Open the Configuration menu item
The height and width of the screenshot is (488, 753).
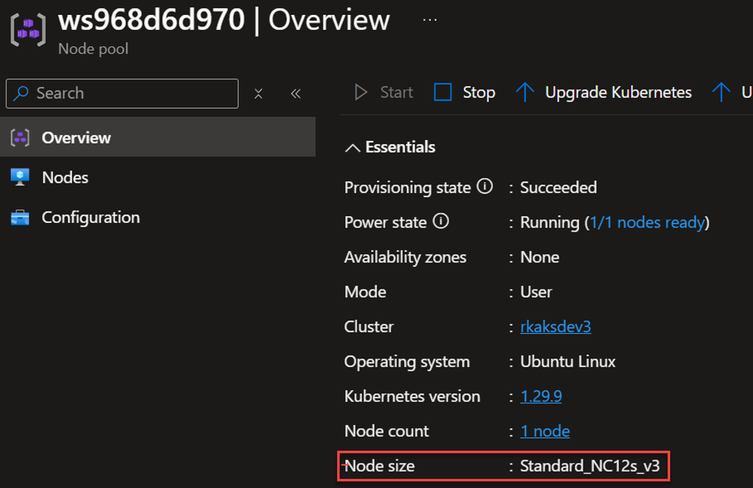[90, 217]
